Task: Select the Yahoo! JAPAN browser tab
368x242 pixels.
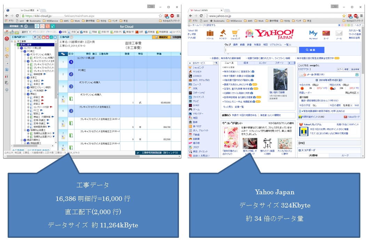Action: coord(206,10)
